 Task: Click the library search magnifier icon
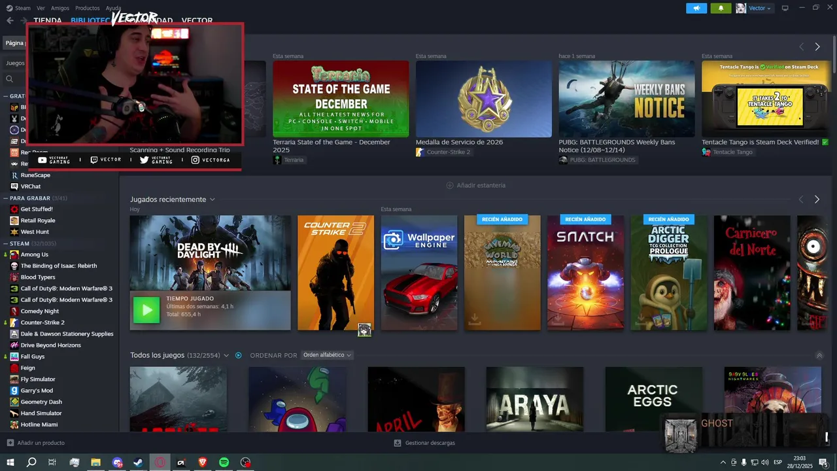click(x=10, y=79)
